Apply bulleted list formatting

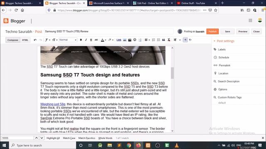pos(158,40)
